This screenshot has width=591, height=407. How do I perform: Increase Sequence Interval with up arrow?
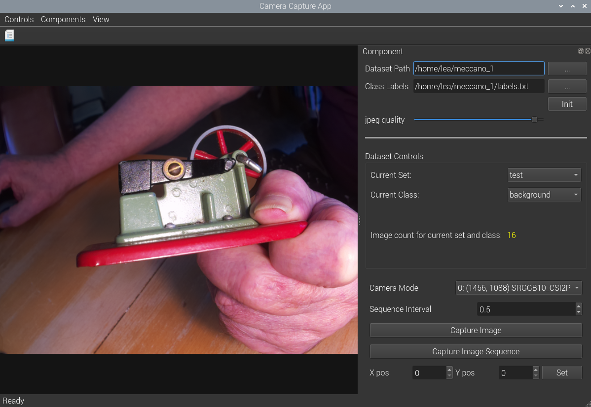(x=579, y=306)
